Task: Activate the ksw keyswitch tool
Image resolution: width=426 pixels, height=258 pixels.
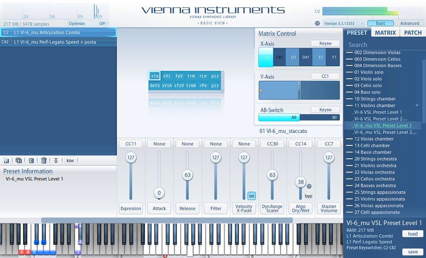Action: point(69,161)
